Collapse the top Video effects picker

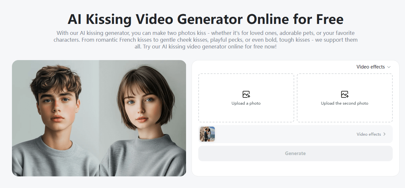click(x=373, y=67)
